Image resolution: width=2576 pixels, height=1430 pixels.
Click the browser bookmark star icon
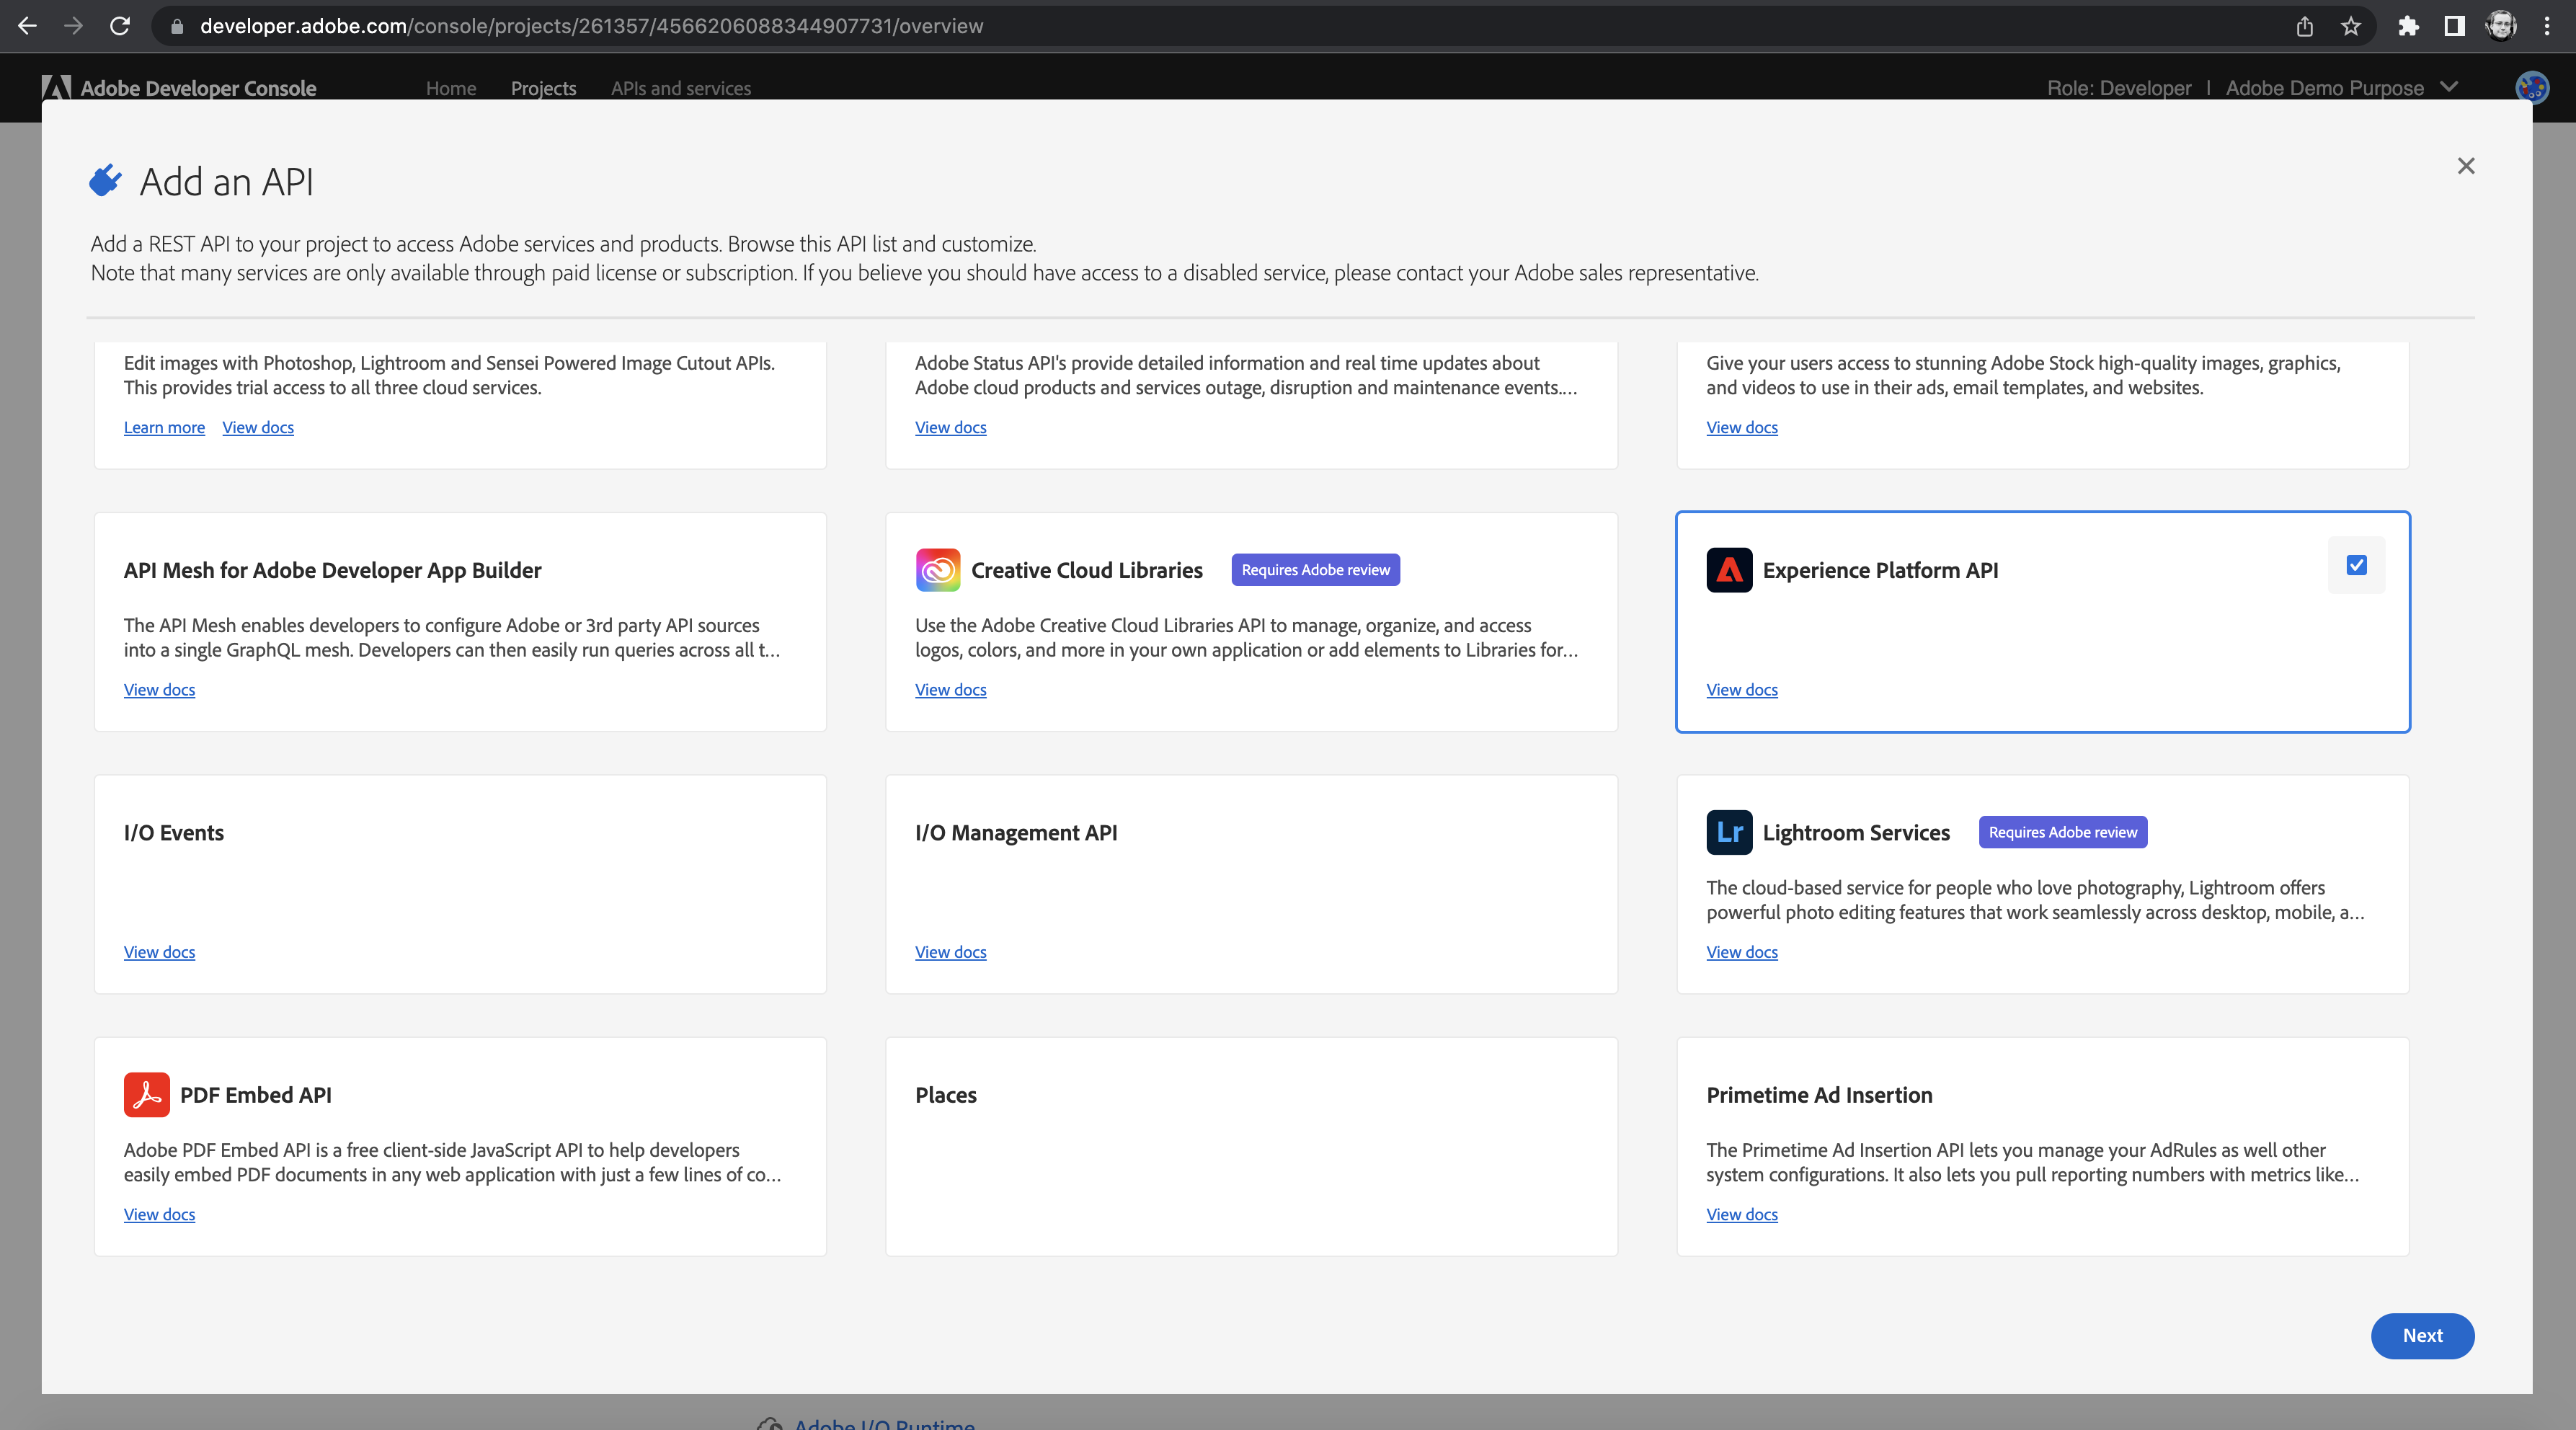point(2356,27)
